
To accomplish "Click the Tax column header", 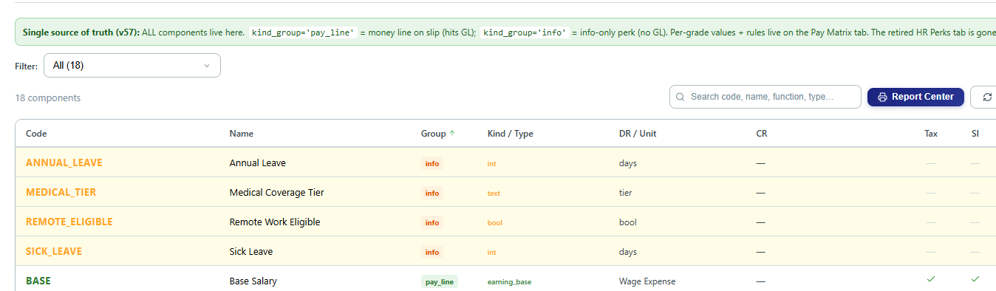I will click(x=931, y=134).
